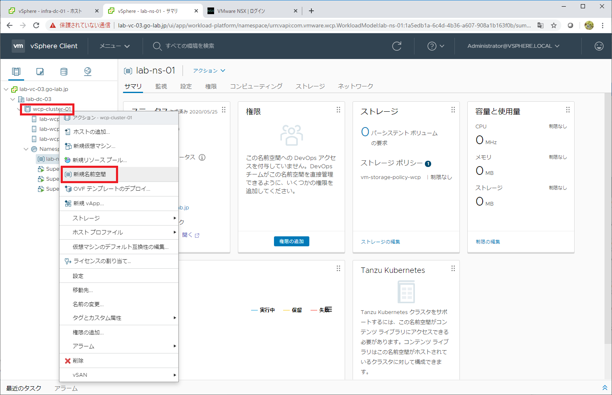Open Administrator@VSPHERE.LOCAL user menu
This screenshot has width=612, height=395.
click(x=513, y=46)
